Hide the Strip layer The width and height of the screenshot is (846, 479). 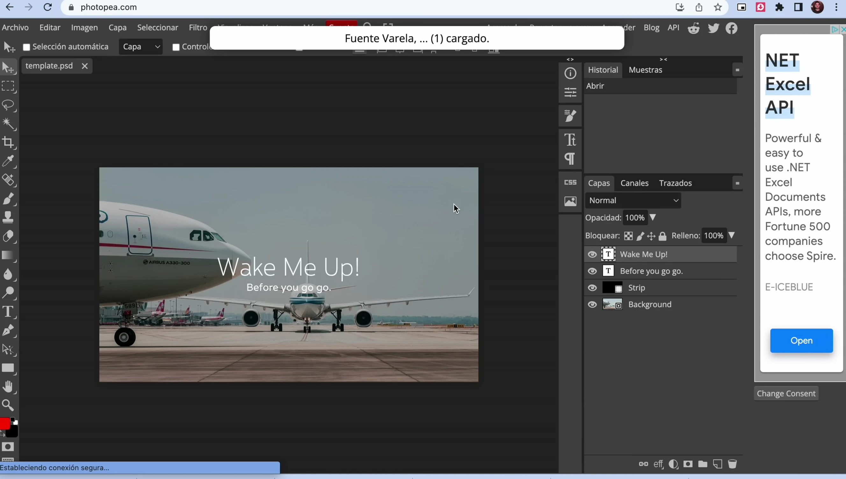pos(592,288)
